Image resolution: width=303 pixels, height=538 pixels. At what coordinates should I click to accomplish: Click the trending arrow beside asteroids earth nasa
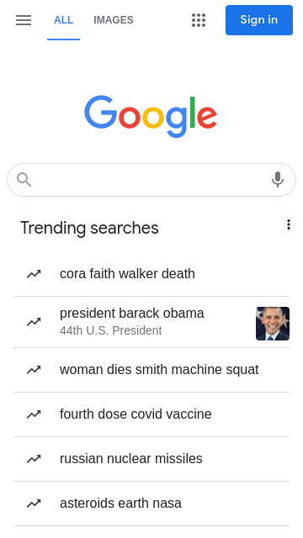[x=34, y=504]
